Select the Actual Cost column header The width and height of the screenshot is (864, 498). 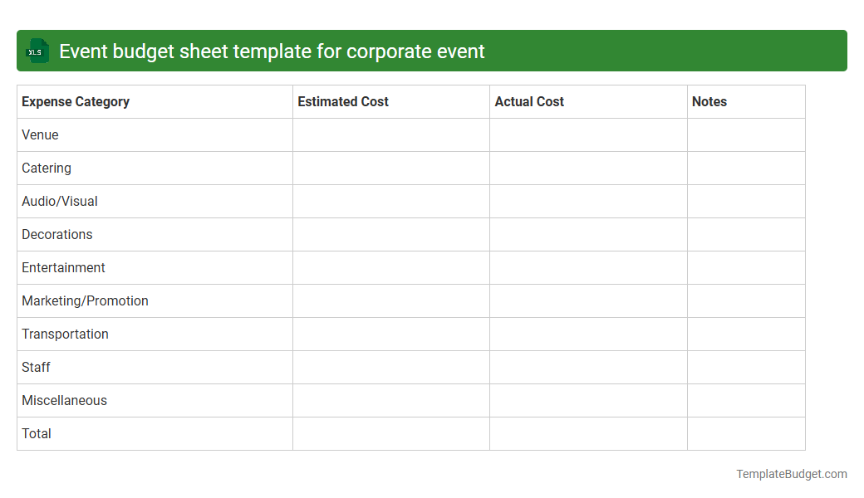click(529, 101)
